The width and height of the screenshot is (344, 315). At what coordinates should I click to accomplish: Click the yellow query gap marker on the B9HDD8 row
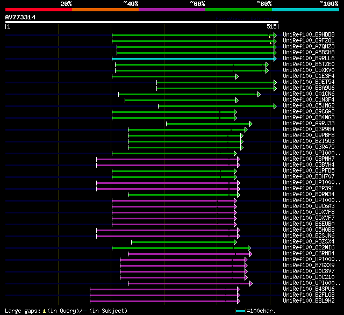click(x=270, y=37)
